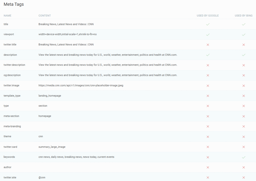The image size is (256, 181).
Task: Click the 'cnn' theme content cell
Action: [41, 136]
